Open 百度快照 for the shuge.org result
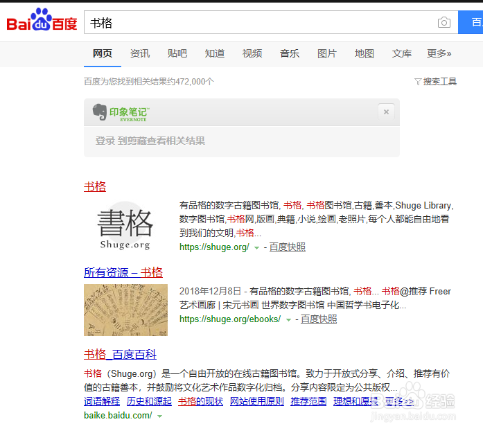Image resolution: width=483 pixels, height=433 pixels. [x=288, y=247]
